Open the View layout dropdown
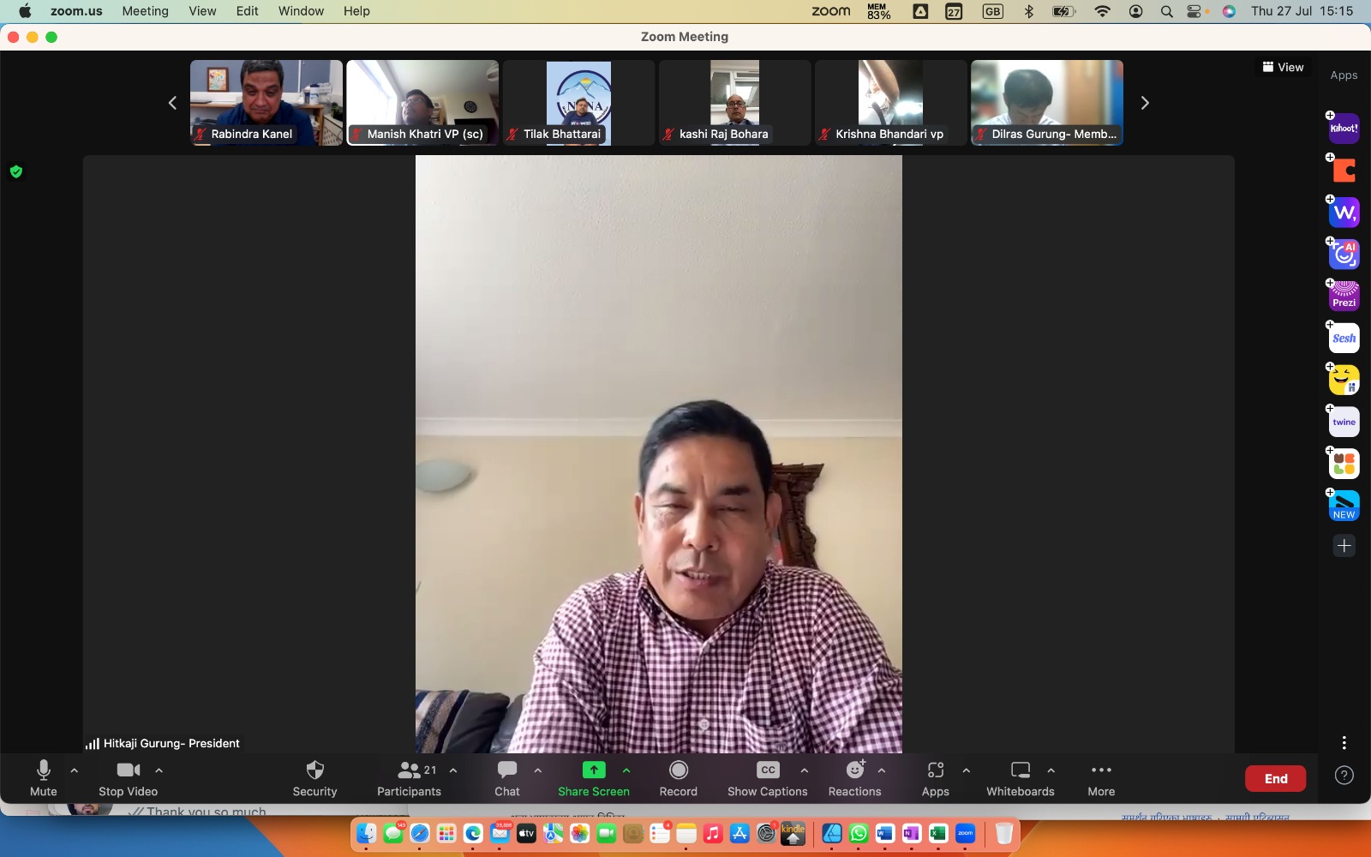 [x=1283, y=67]
